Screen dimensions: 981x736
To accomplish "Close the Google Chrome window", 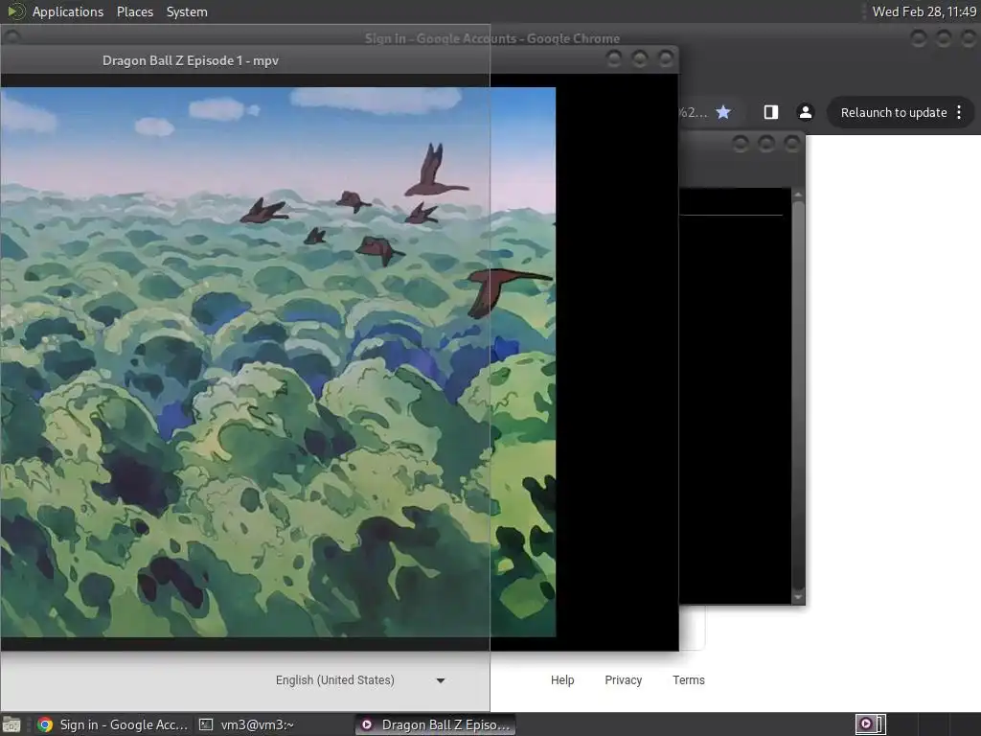I will click(969, 38).
